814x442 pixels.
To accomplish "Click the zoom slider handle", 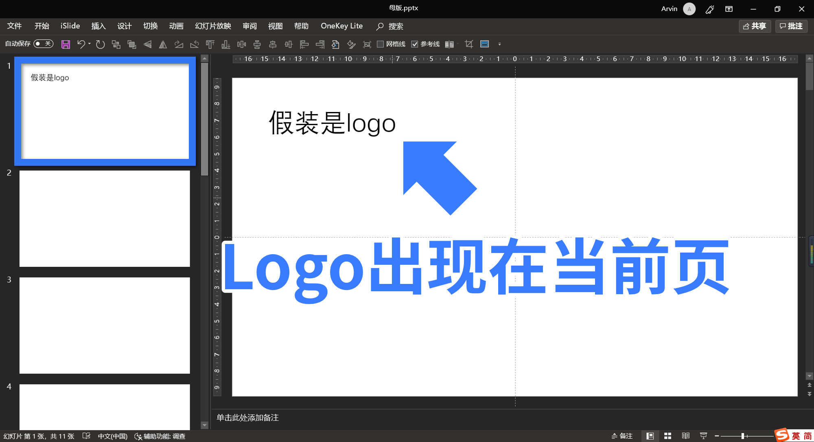I will tap(743, 436).
